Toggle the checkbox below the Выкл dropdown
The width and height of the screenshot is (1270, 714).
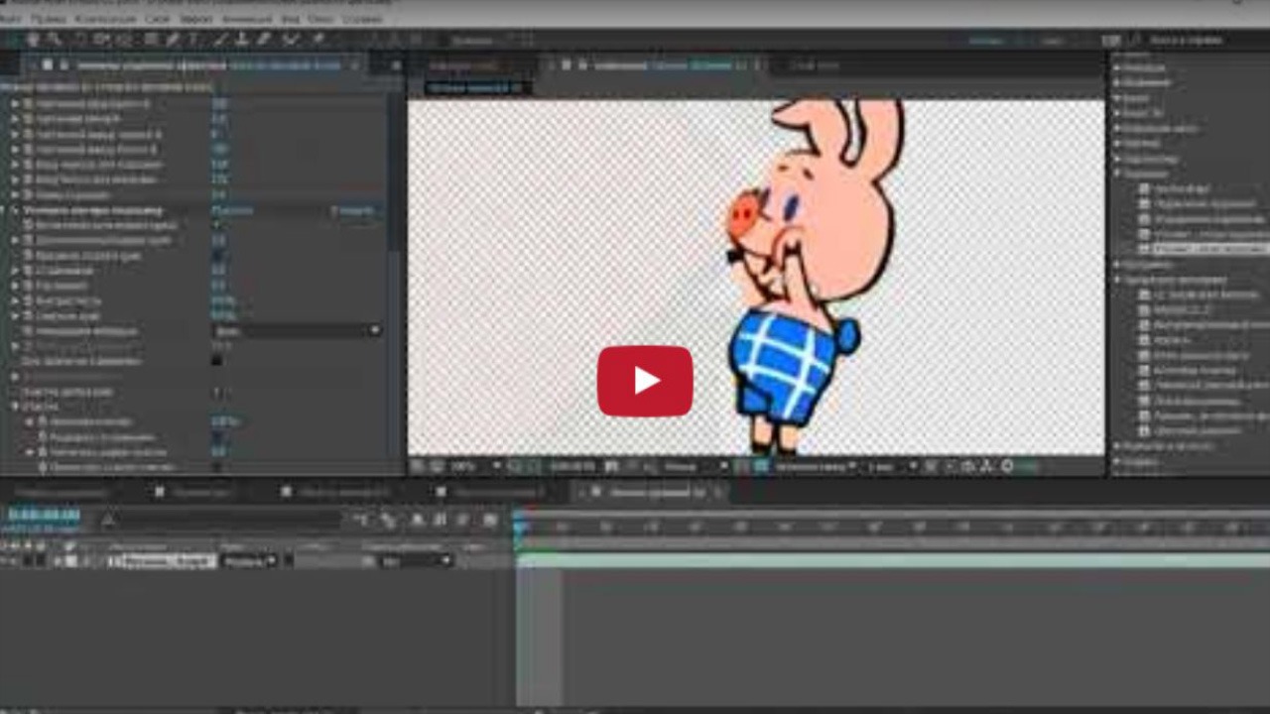pos(216,361)
